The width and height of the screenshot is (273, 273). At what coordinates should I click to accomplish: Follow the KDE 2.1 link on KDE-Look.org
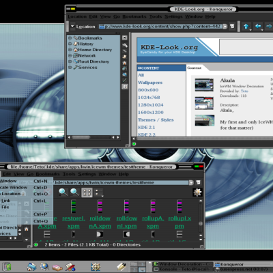[x=146, y=127]
